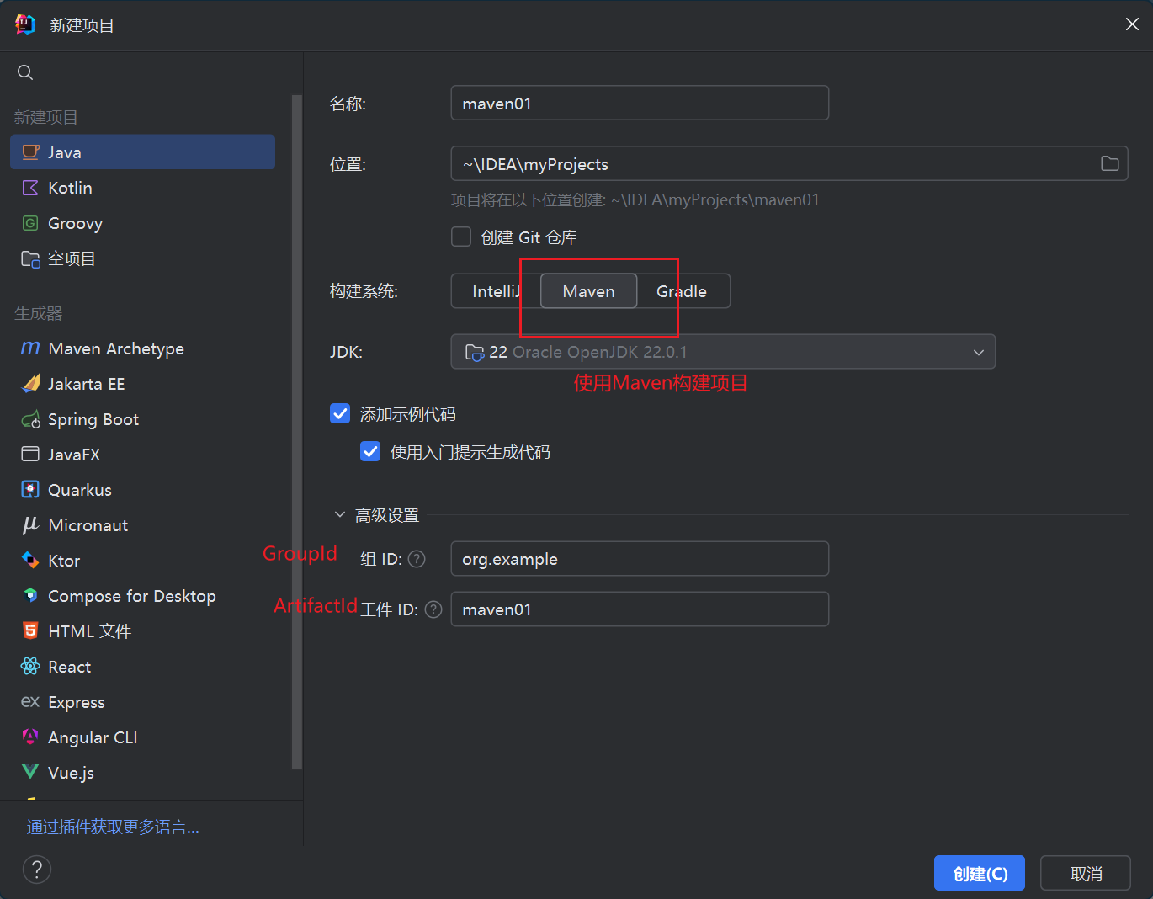
Task: Collapse the 高级设置 section
Action: (340, 514)
